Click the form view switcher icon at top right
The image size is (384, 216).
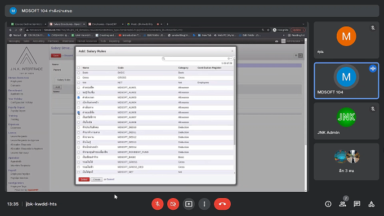coord(301,56)
